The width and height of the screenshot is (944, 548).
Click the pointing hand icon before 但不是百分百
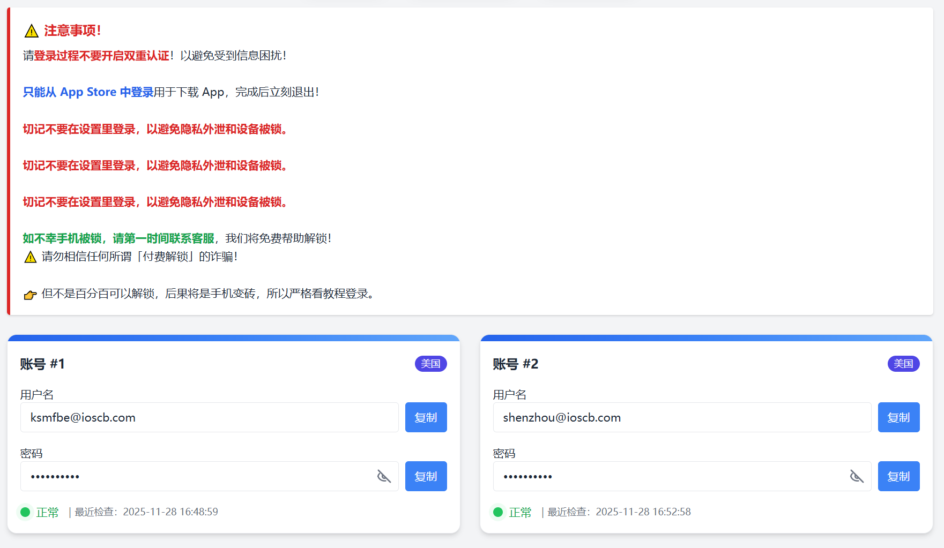pos(31,295)
